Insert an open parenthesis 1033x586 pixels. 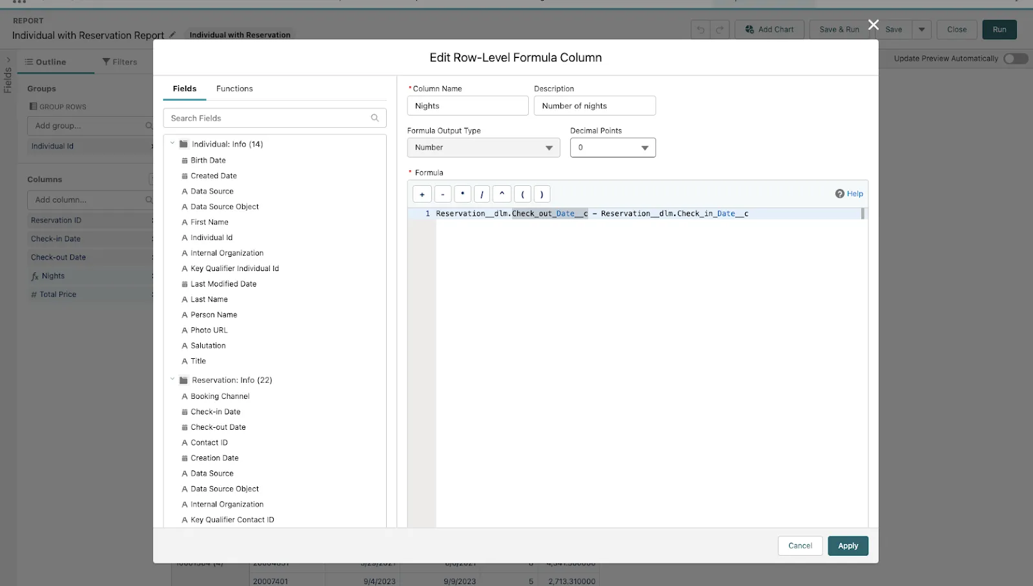[x=522, y=194]
